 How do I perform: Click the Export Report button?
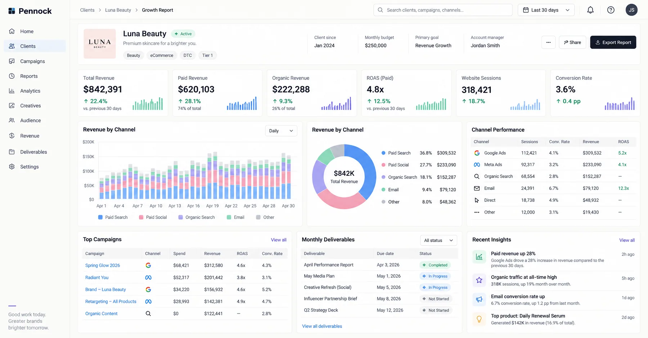click(613, 42)
